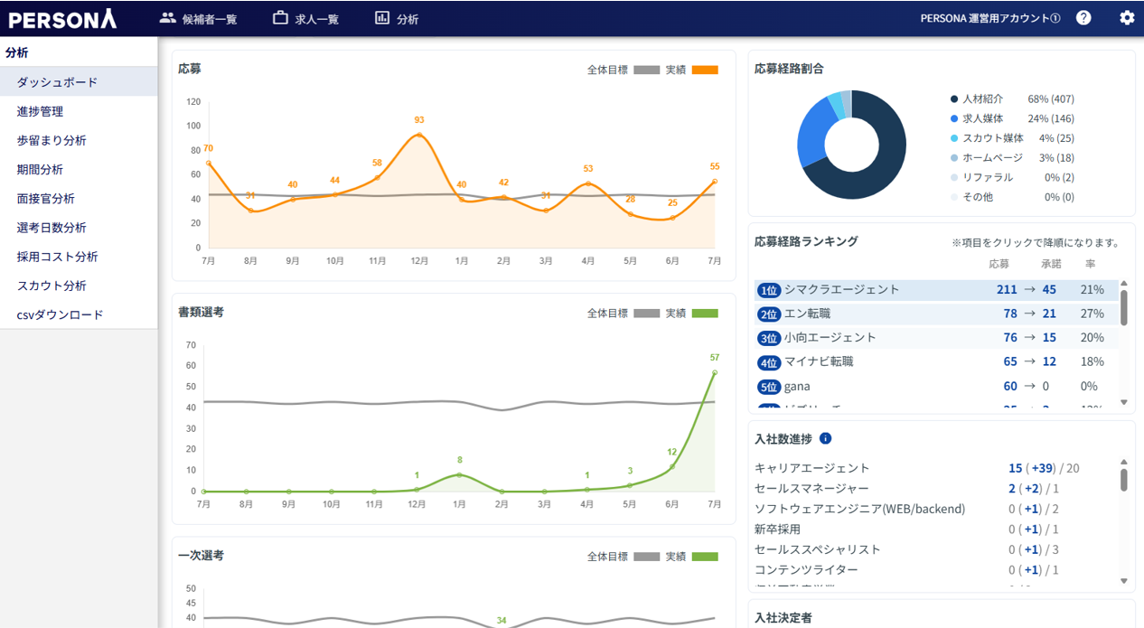This screenshot has width=1144, height=628.
Task: Click the people icon beside 候補者一覧
Action: [170, 15]
